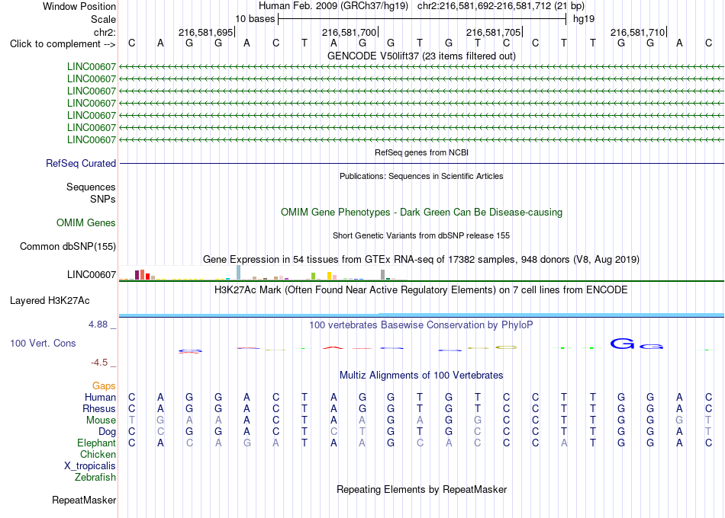Click the dark maroon bar in GTEx chart

pyautogui.click(x=137, y=275)
